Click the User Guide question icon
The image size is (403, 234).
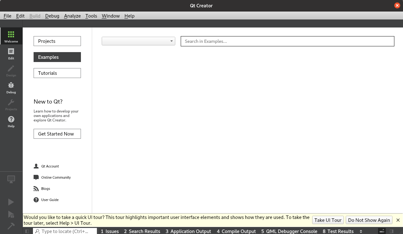tap(36, 200)
